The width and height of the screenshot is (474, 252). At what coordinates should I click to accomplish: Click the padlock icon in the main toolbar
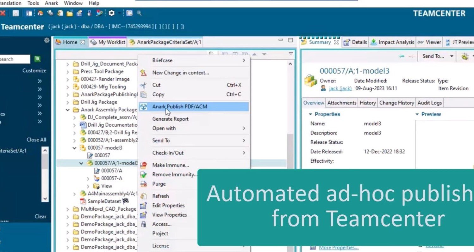pyautogui.click(x=89, y=13)
